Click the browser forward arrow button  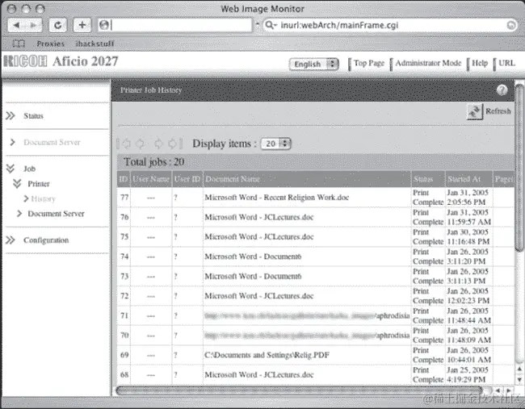tap(33, 25)
